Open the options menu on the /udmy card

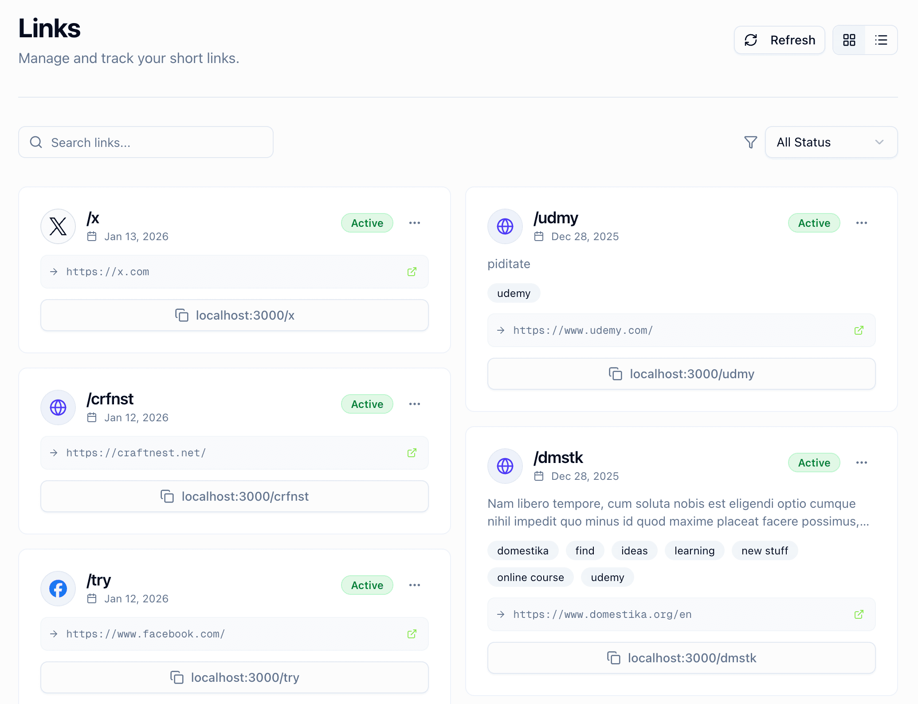861,223
